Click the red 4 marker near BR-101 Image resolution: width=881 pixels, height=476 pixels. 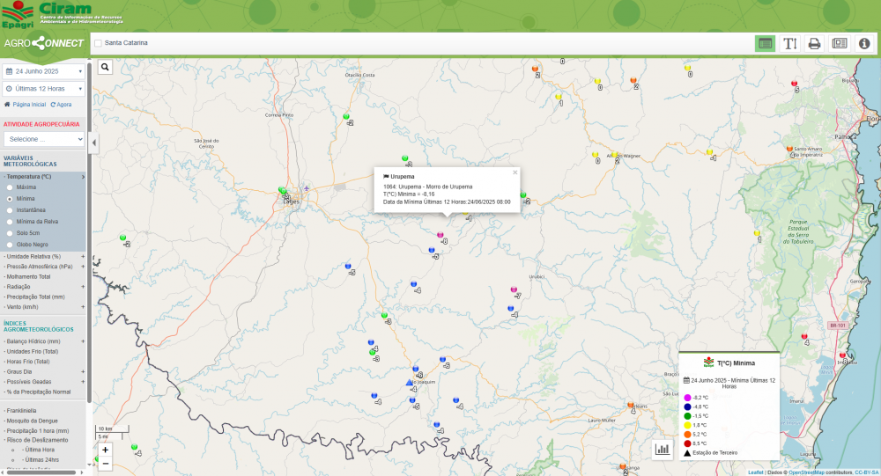804,336
